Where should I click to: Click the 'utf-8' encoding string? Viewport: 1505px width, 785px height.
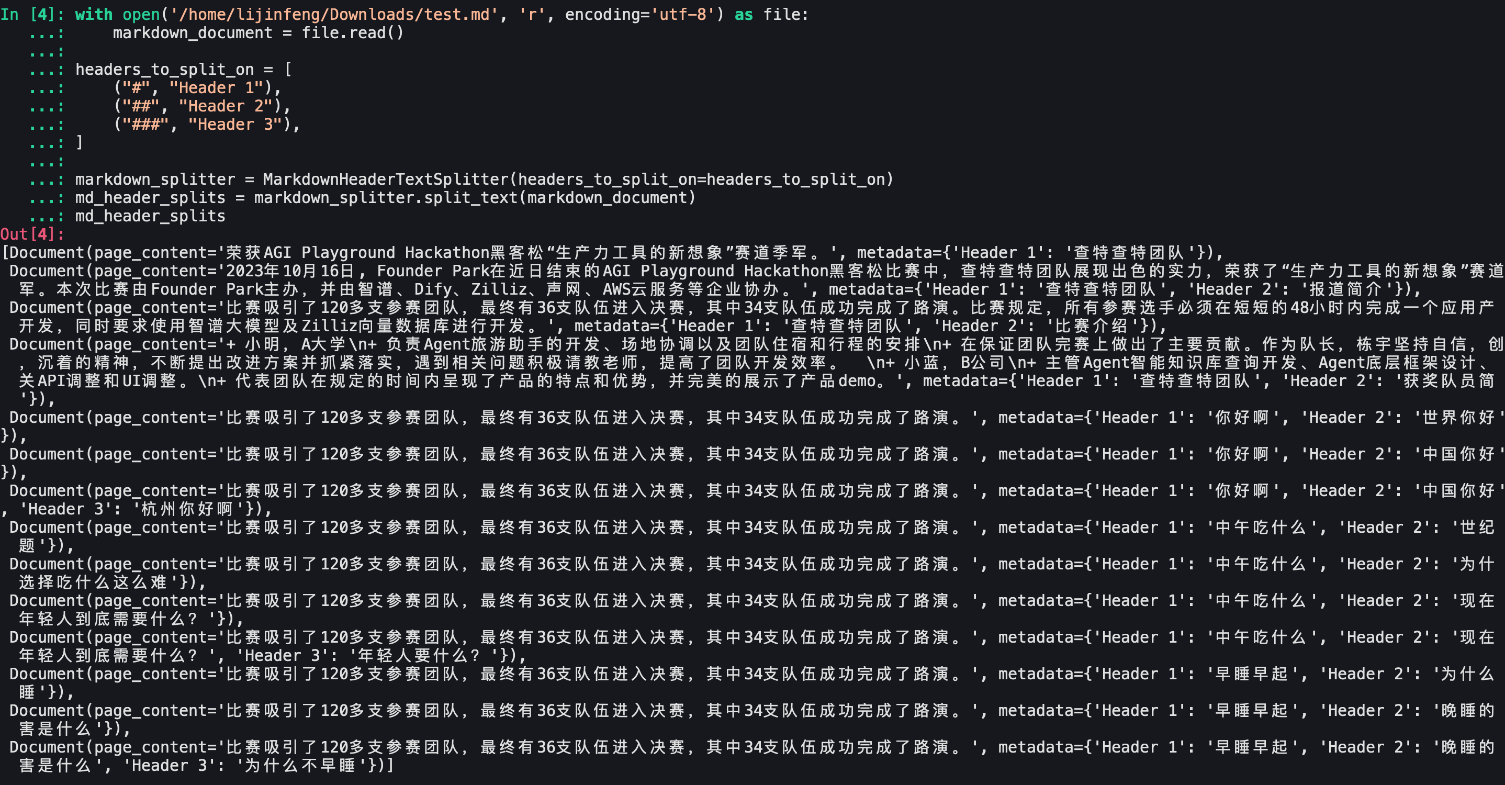(682, 14)
